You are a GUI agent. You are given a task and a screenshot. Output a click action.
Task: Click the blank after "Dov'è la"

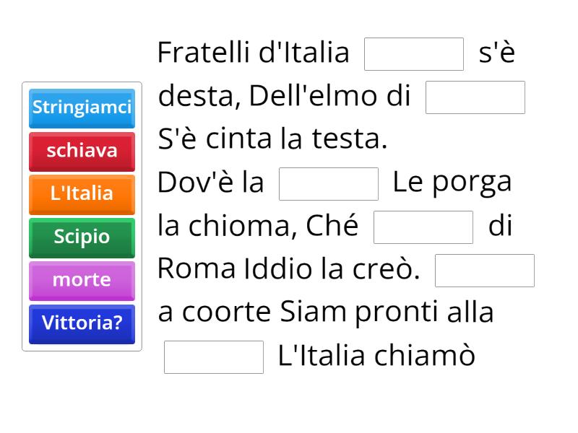tap(328, 184)
